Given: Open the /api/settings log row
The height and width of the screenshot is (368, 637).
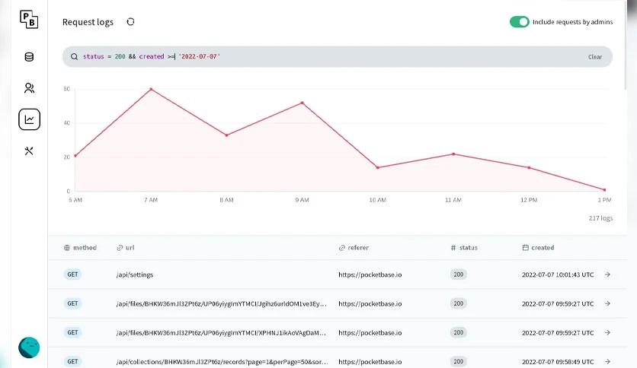Looking at the screenshot, I should [338, 274].
